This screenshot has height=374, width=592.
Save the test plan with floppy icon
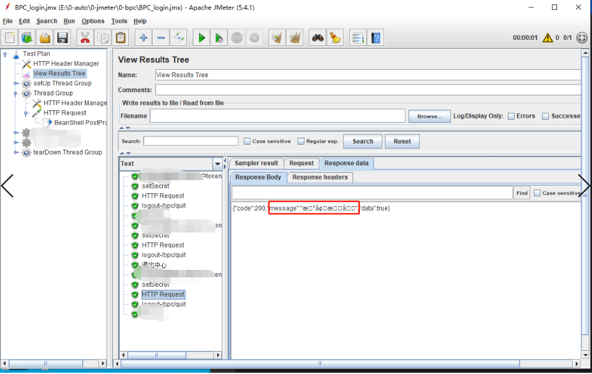pos(62,38)
